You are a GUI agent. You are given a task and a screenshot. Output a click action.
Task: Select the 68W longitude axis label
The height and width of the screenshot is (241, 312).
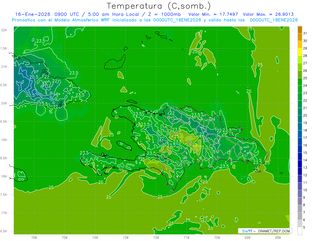278,237
